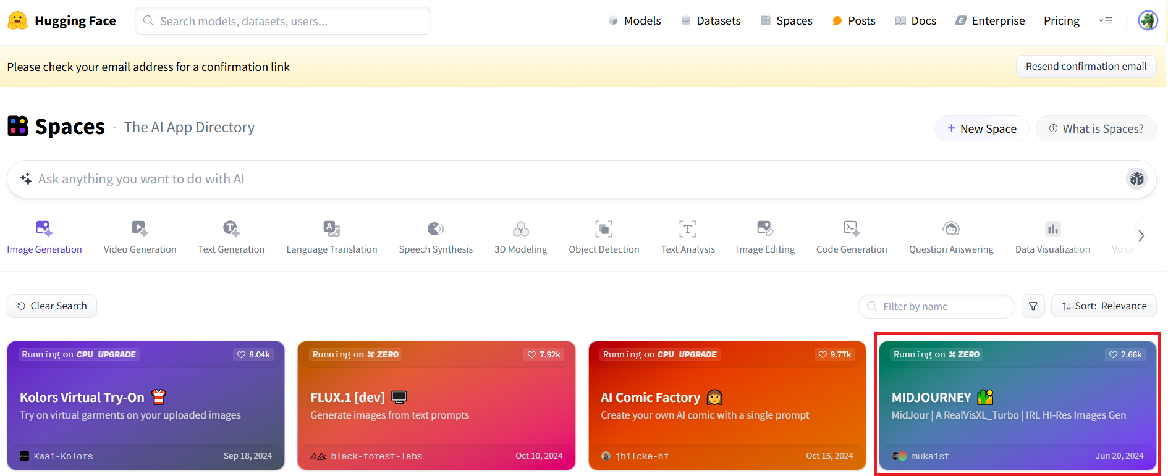
Task: Click 'Running on CPU UPGRADE' badge on Kolors
Action: (79, 354)
